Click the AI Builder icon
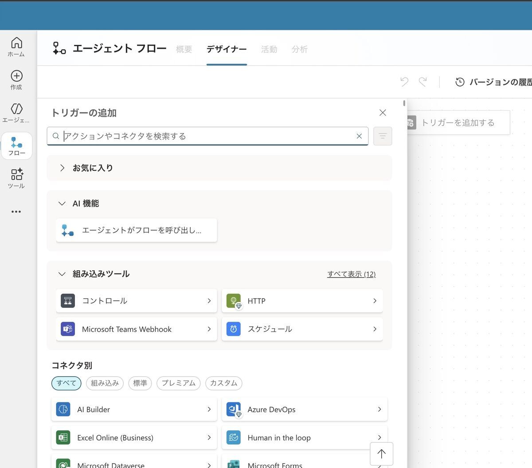 tap(63, 409)
